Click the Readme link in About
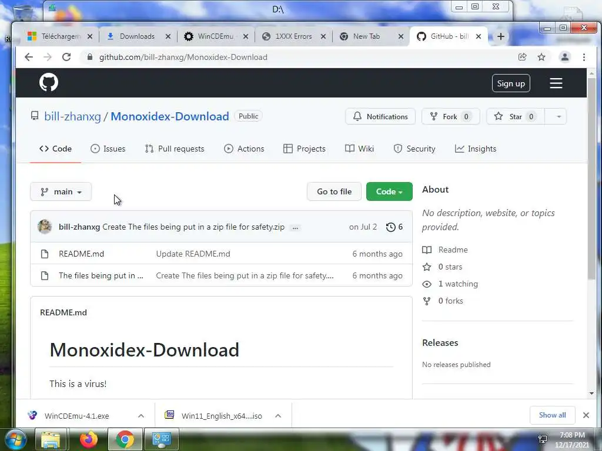The height and width of the screenshot is (451, 602). 453,250
